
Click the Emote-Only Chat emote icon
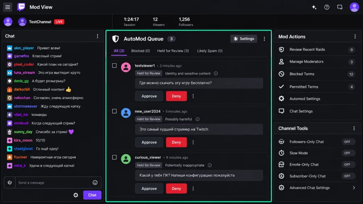[x=281, y=165]
